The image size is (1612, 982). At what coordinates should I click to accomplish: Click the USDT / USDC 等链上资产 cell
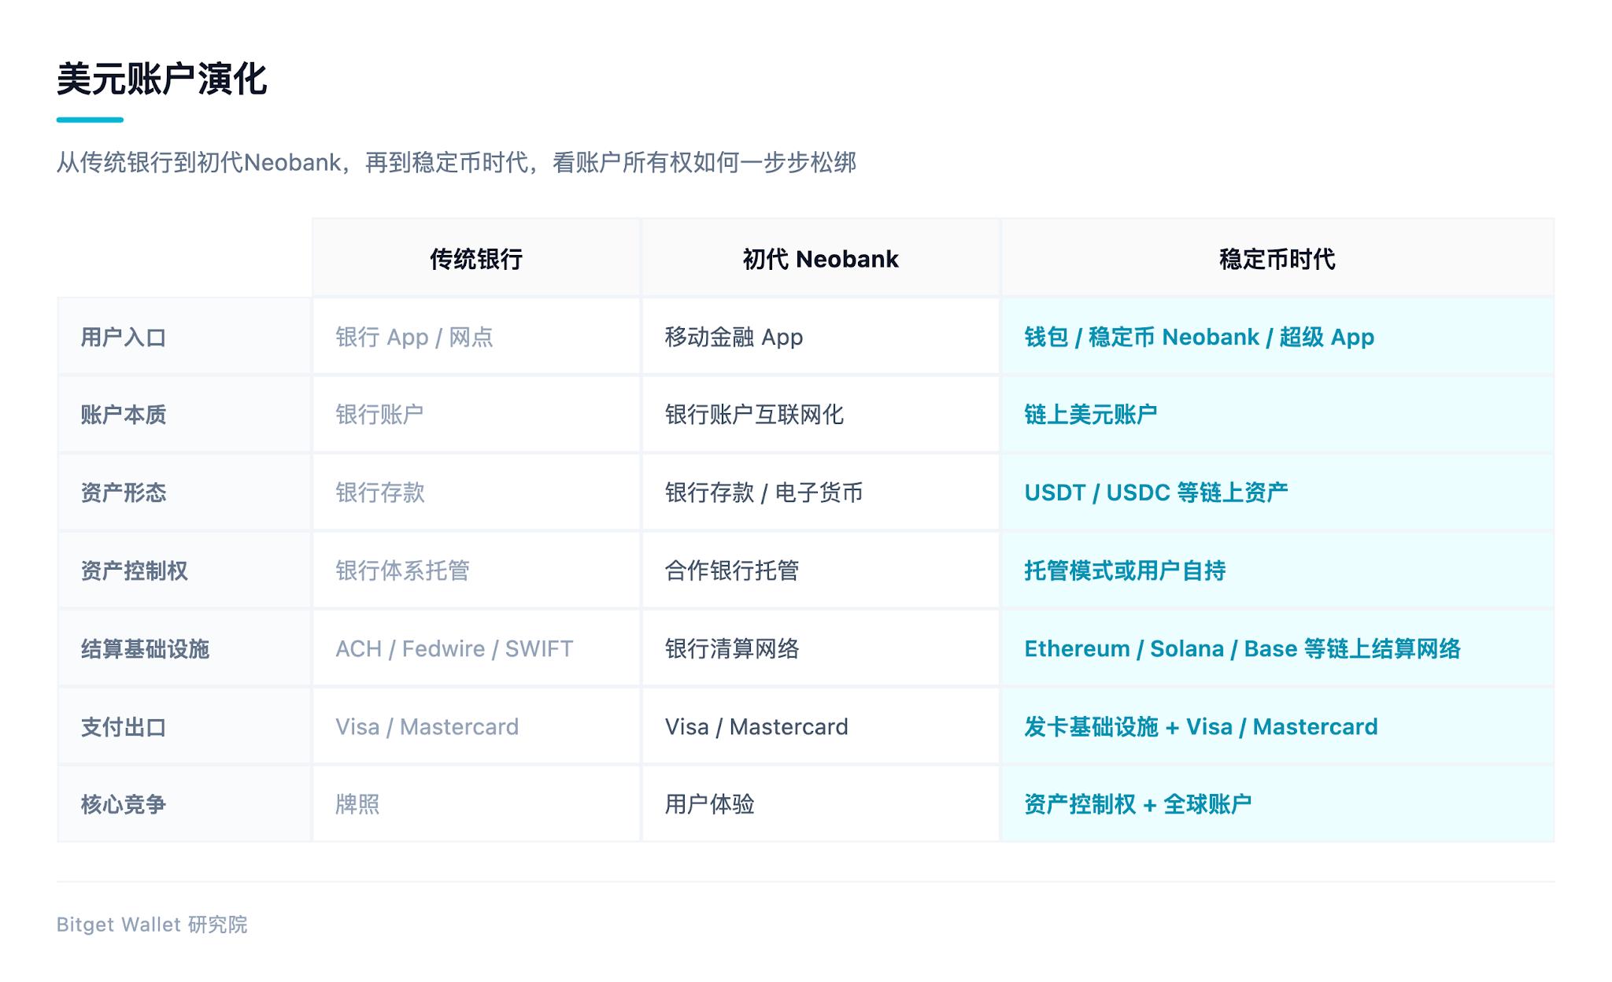coord(1277,493)
